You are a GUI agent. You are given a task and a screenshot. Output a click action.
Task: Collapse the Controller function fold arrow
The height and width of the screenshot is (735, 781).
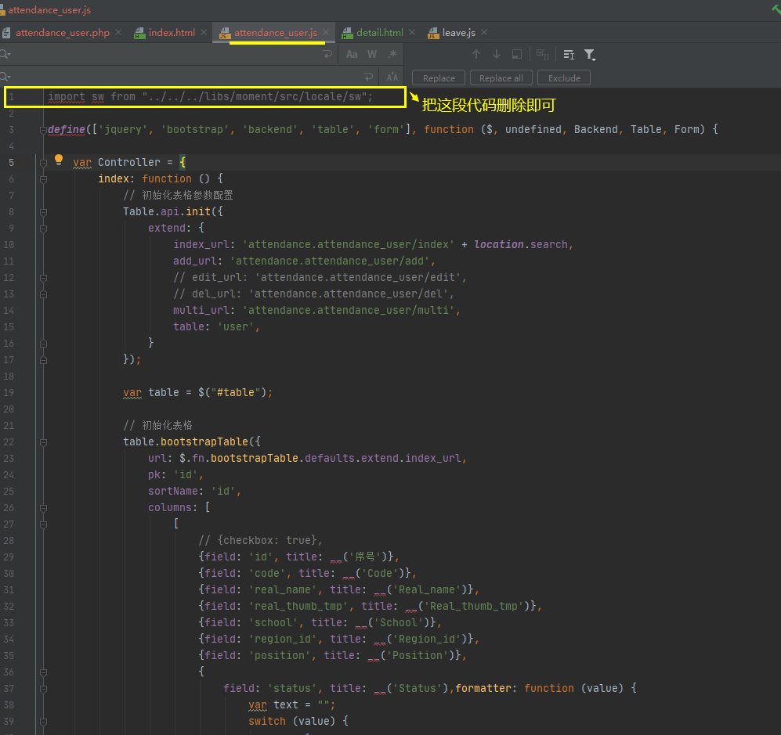43,162
